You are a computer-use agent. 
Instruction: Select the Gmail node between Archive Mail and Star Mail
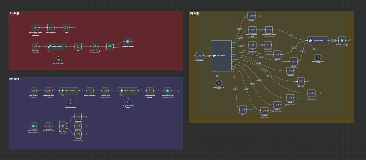(78, 126)
